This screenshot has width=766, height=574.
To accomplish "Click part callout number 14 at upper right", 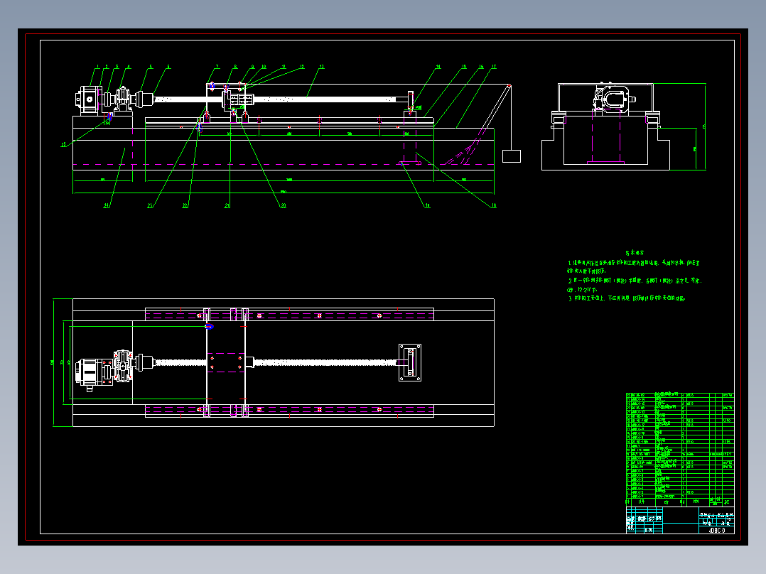I will 438,67.
